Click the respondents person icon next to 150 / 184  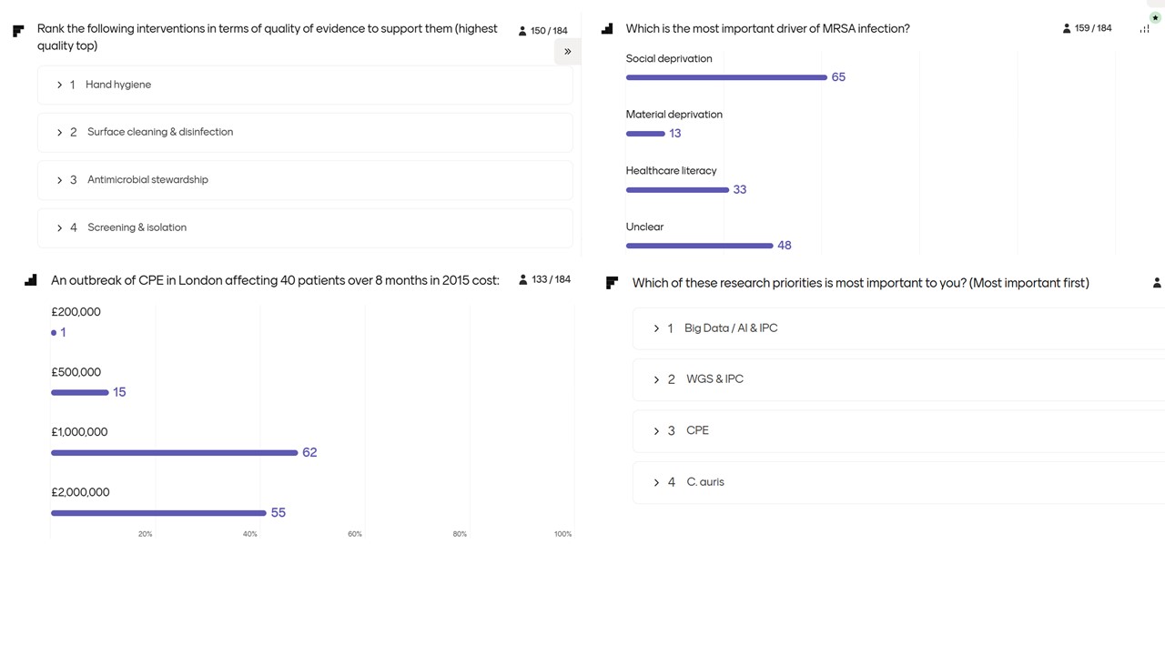pyautogui.click(x=522, y=31)
